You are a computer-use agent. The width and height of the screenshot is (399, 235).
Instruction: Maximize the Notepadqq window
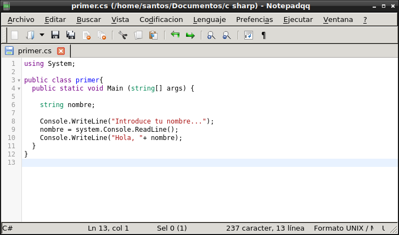point(384,6)
